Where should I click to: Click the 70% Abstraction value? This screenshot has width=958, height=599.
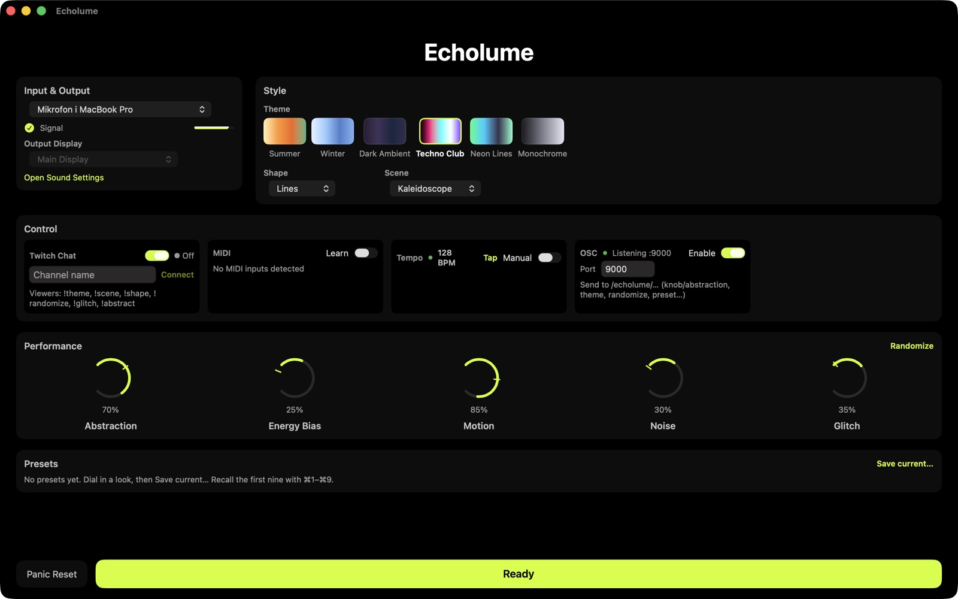coord(111,410)
